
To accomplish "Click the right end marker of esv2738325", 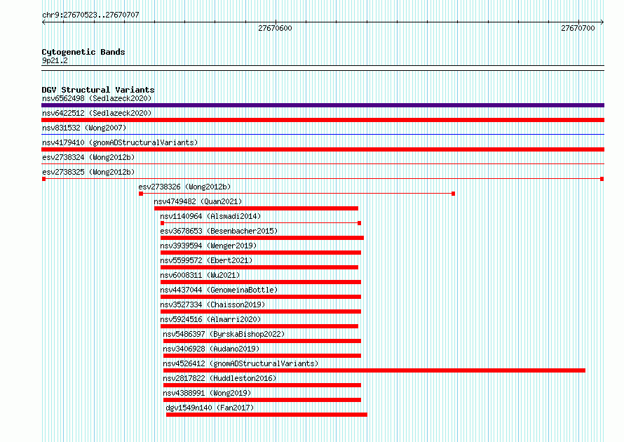I will pyautogui.click(x=602, y=179).
